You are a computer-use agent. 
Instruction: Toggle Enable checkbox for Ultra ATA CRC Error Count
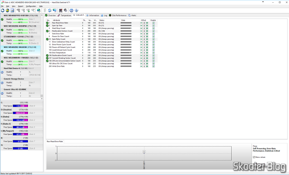point(154,64)
